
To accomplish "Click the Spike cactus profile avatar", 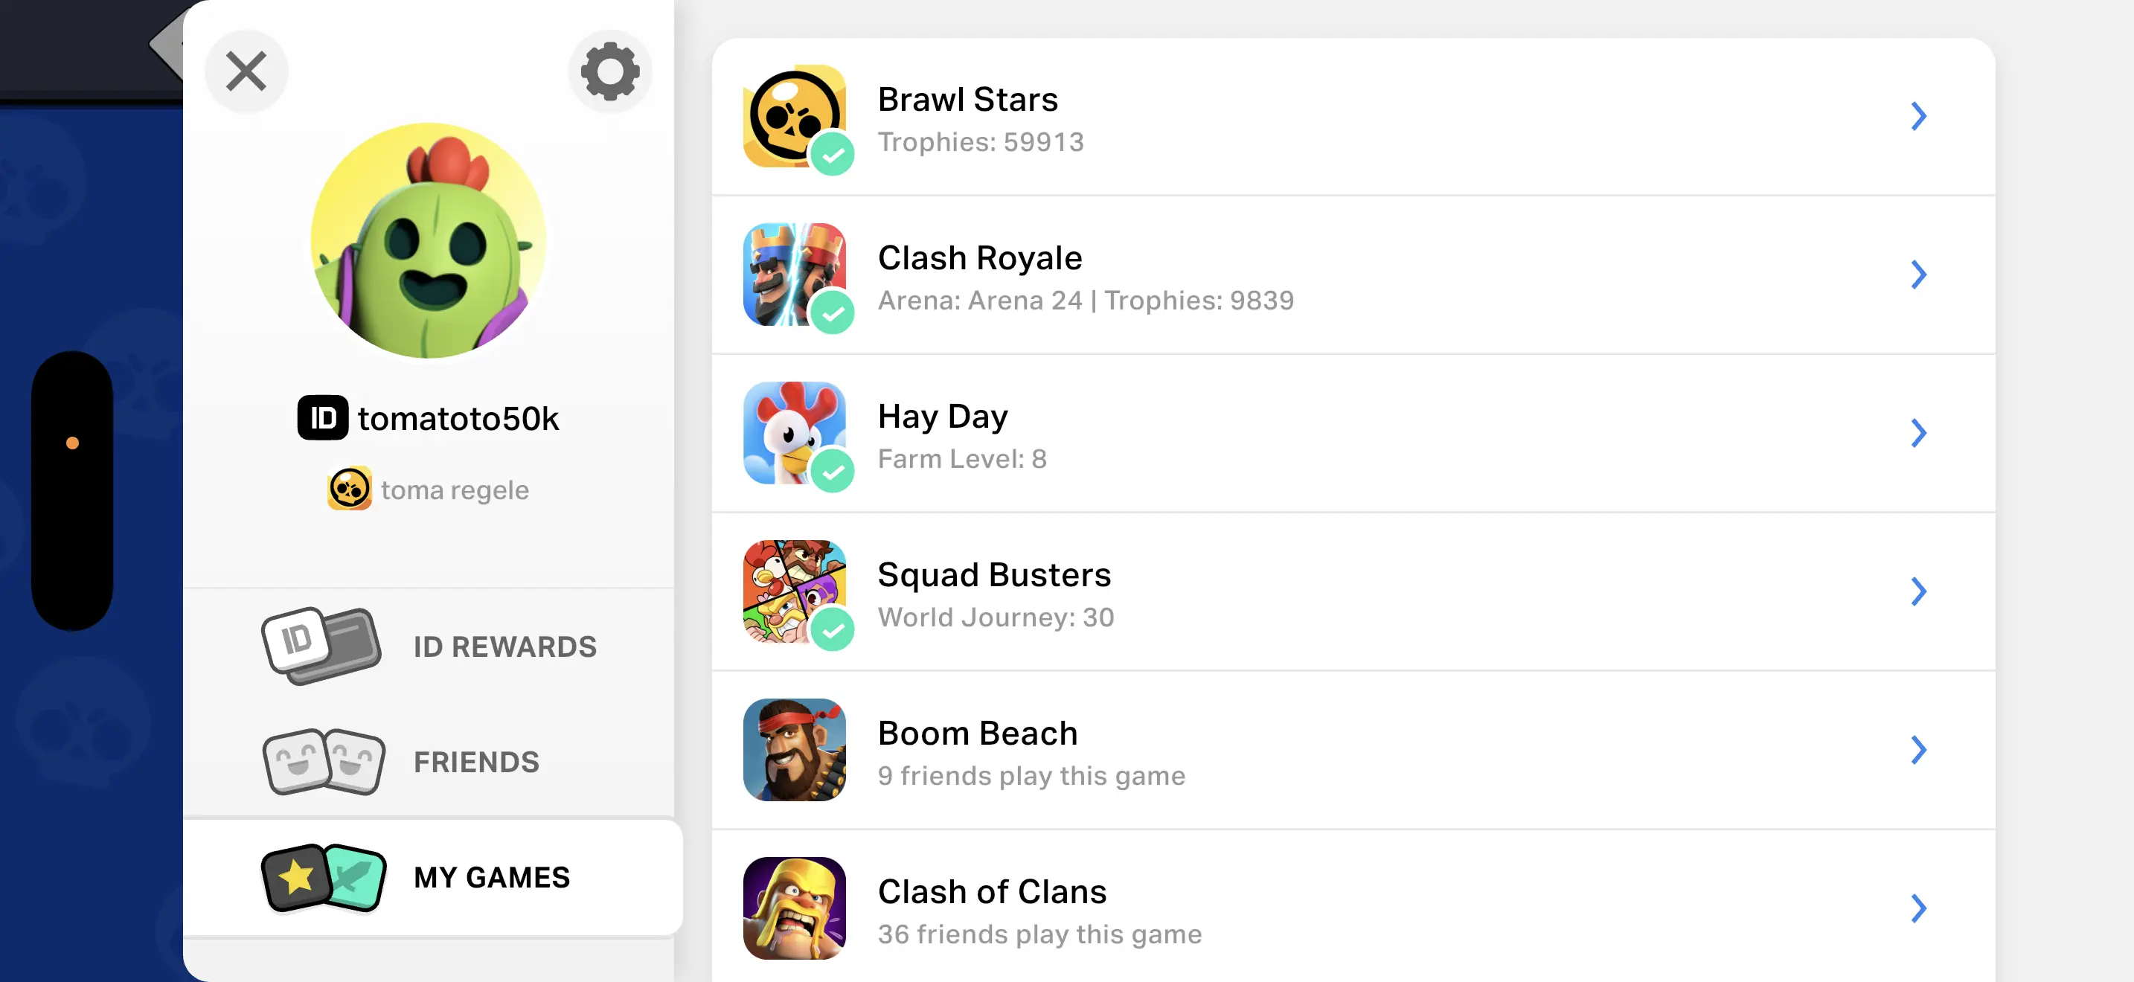I will pyautogui.click(x=427, y=241).
